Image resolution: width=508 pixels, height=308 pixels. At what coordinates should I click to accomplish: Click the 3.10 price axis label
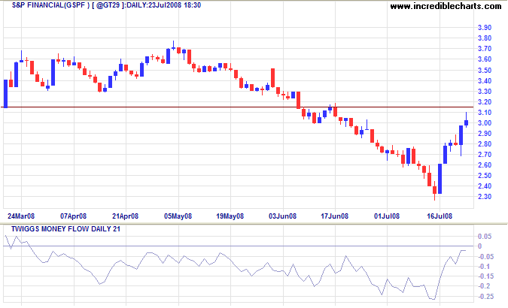pos(485,113)
